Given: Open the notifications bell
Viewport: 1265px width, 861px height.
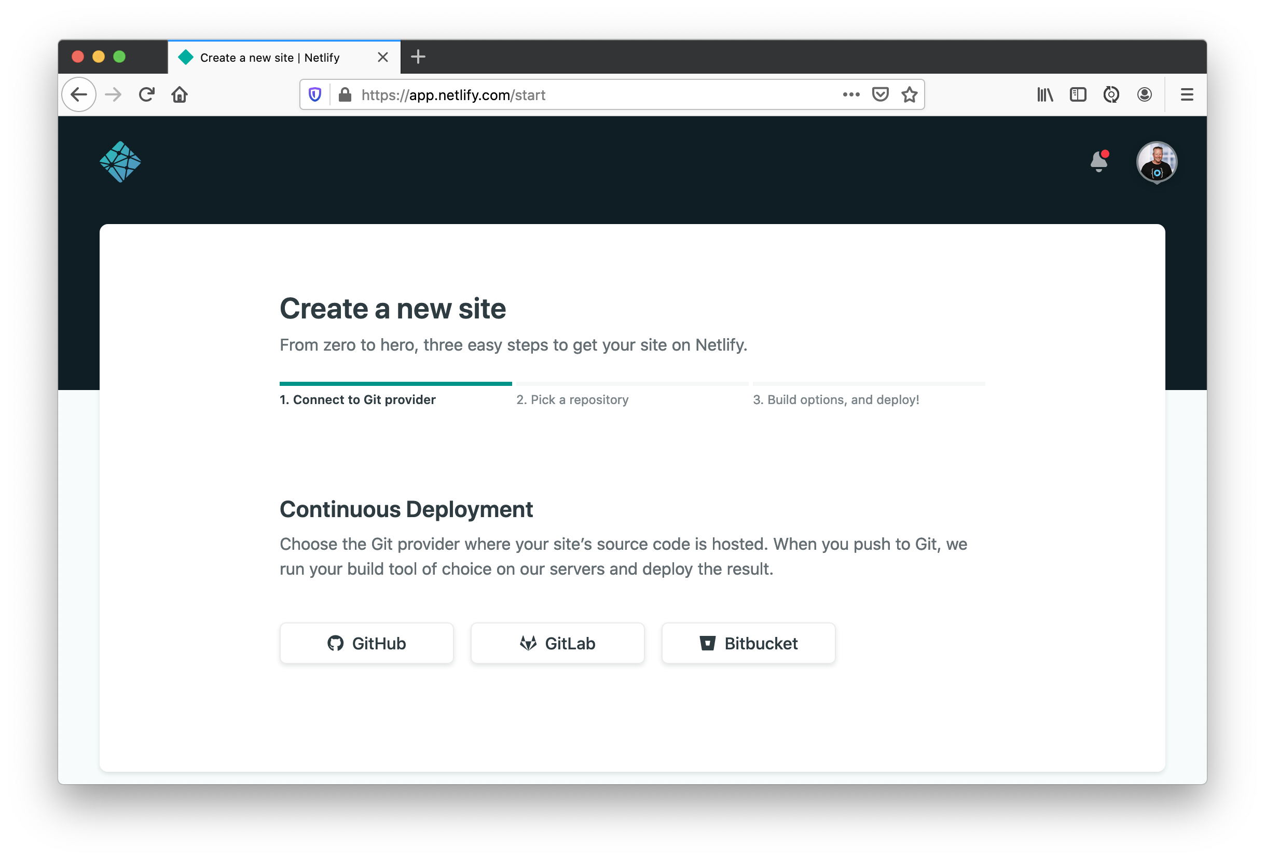Looking at the screenshot, I should (1099, 161).
